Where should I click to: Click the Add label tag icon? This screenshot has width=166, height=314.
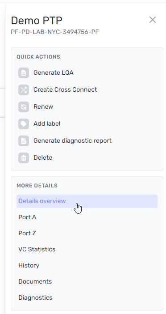tap(24, 124)
